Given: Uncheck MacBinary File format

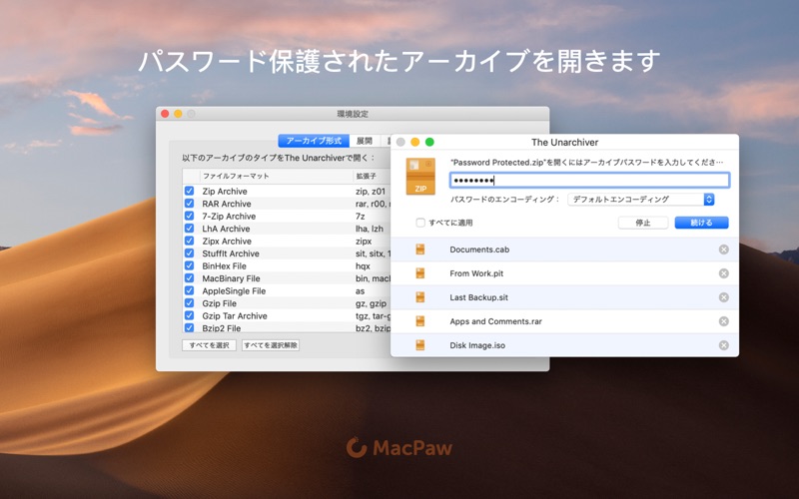Looking at the screenshot, I should pos(189,278).
